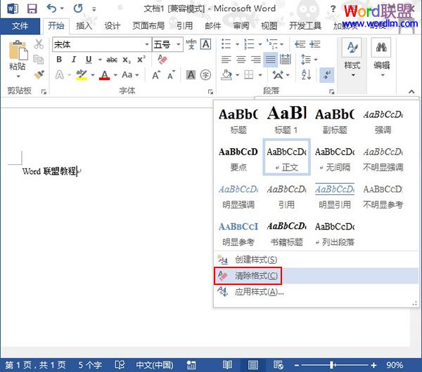Viewport: 422px width, 372px height.
Task: Toggle bold formatting
Action: pos(59,60)
